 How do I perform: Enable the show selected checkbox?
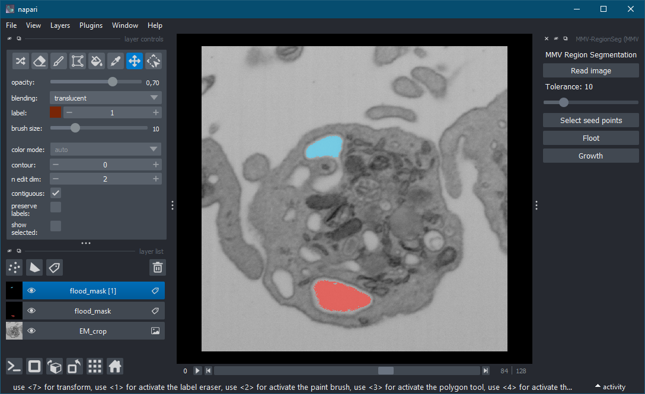click(56, 226)
